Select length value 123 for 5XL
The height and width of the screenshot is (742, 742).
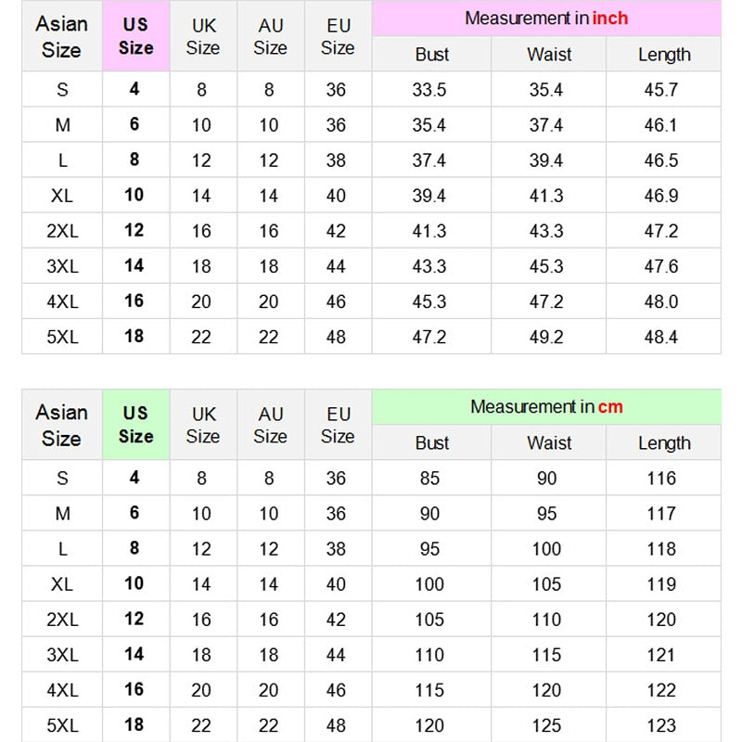click(x=661, y=725)
